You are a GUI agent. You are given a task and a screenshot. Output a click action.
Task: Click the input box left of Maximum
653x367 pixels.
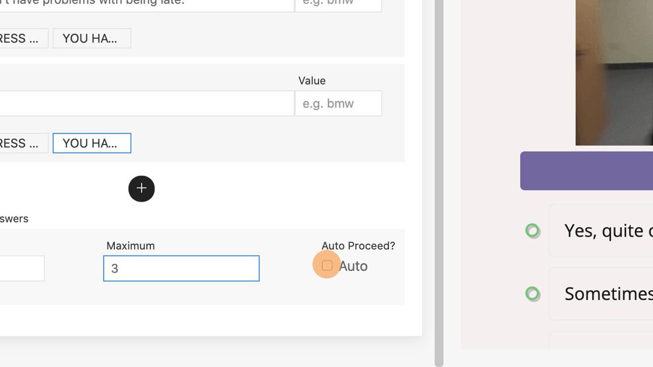pos(21,269)
